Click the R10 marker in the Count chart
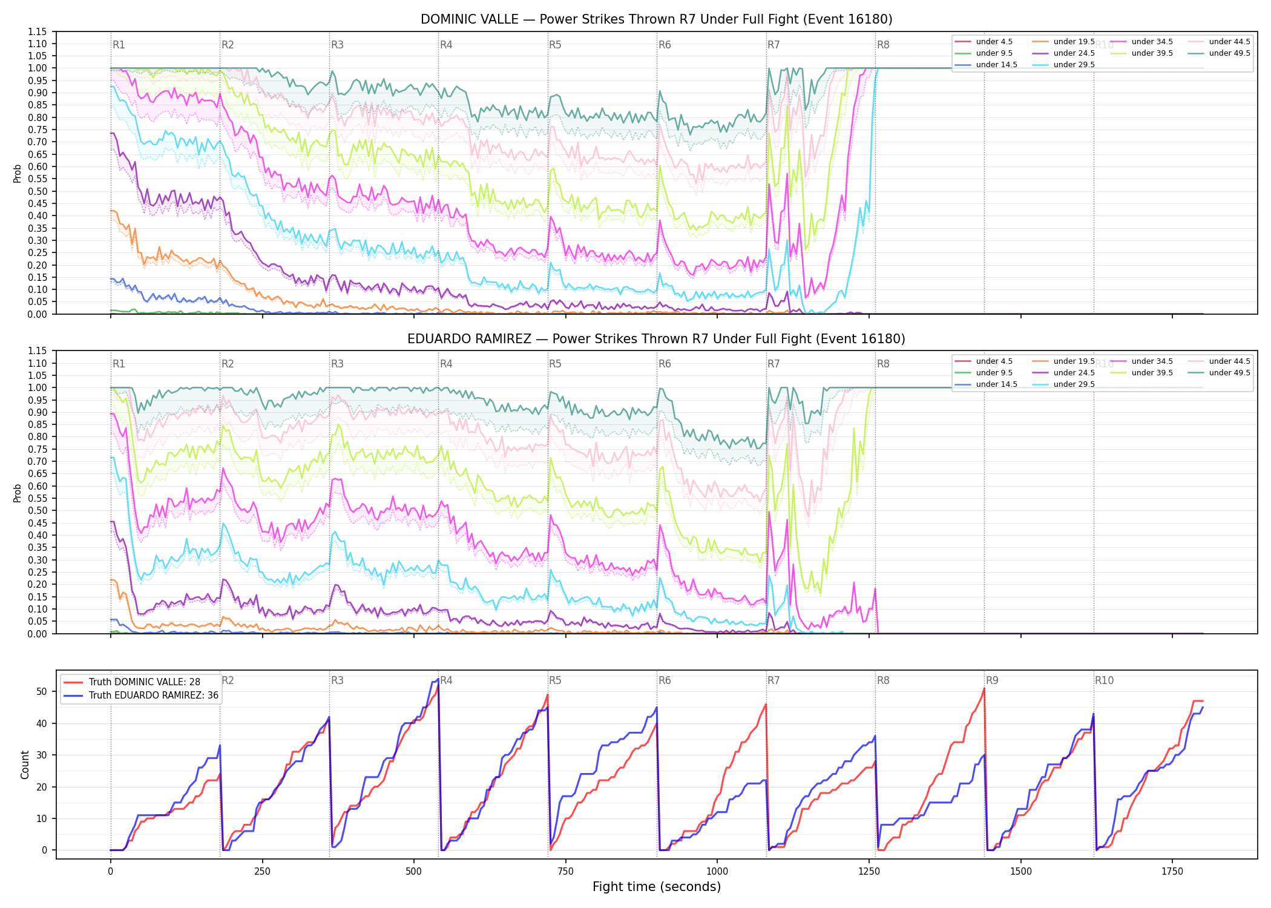 coord(1104,680)
